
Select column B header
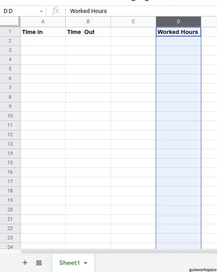(x=88, y=22)
